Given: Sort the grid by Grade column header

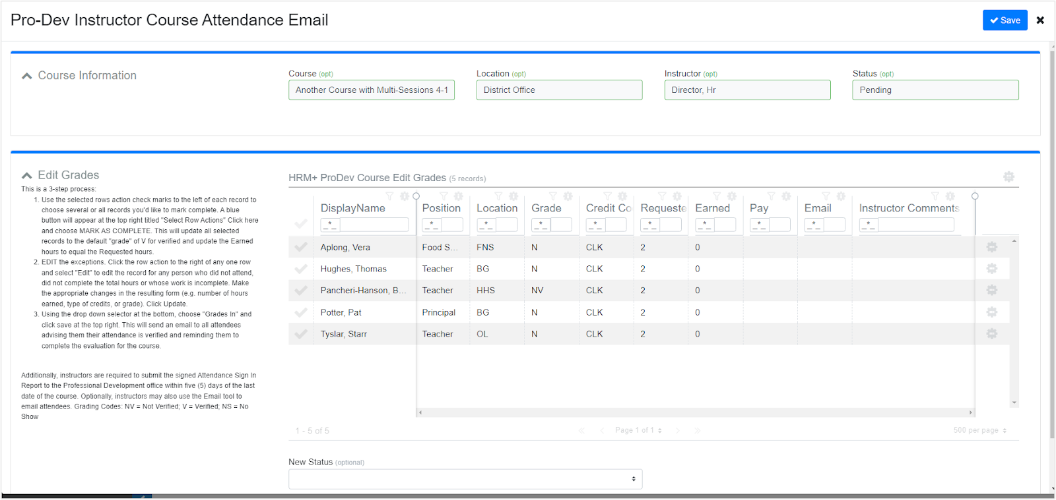Looking at the screenshot, I should click(546, 208).
